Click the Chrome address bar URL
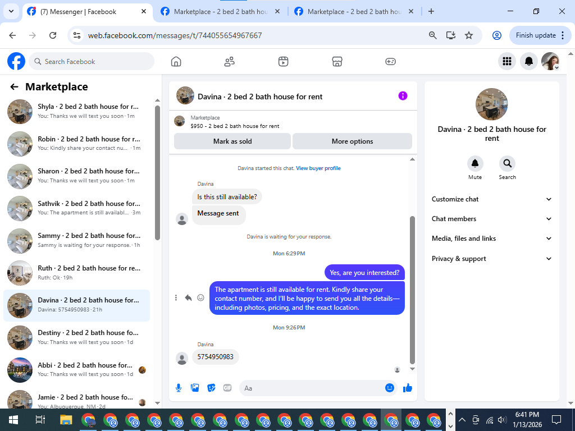Screen dimensions: 575x431 click(x=175, y=35)
